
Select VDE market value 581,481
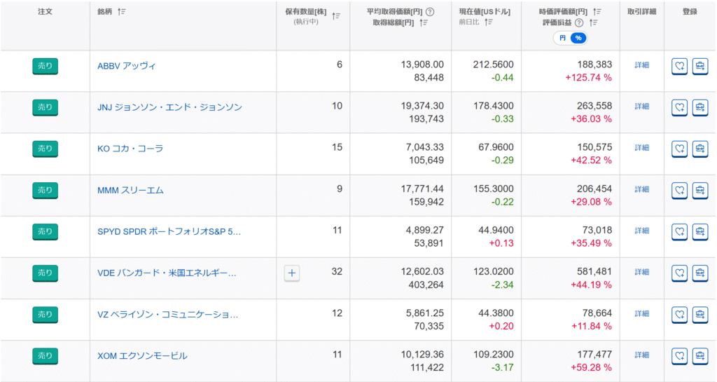[594, 272]
